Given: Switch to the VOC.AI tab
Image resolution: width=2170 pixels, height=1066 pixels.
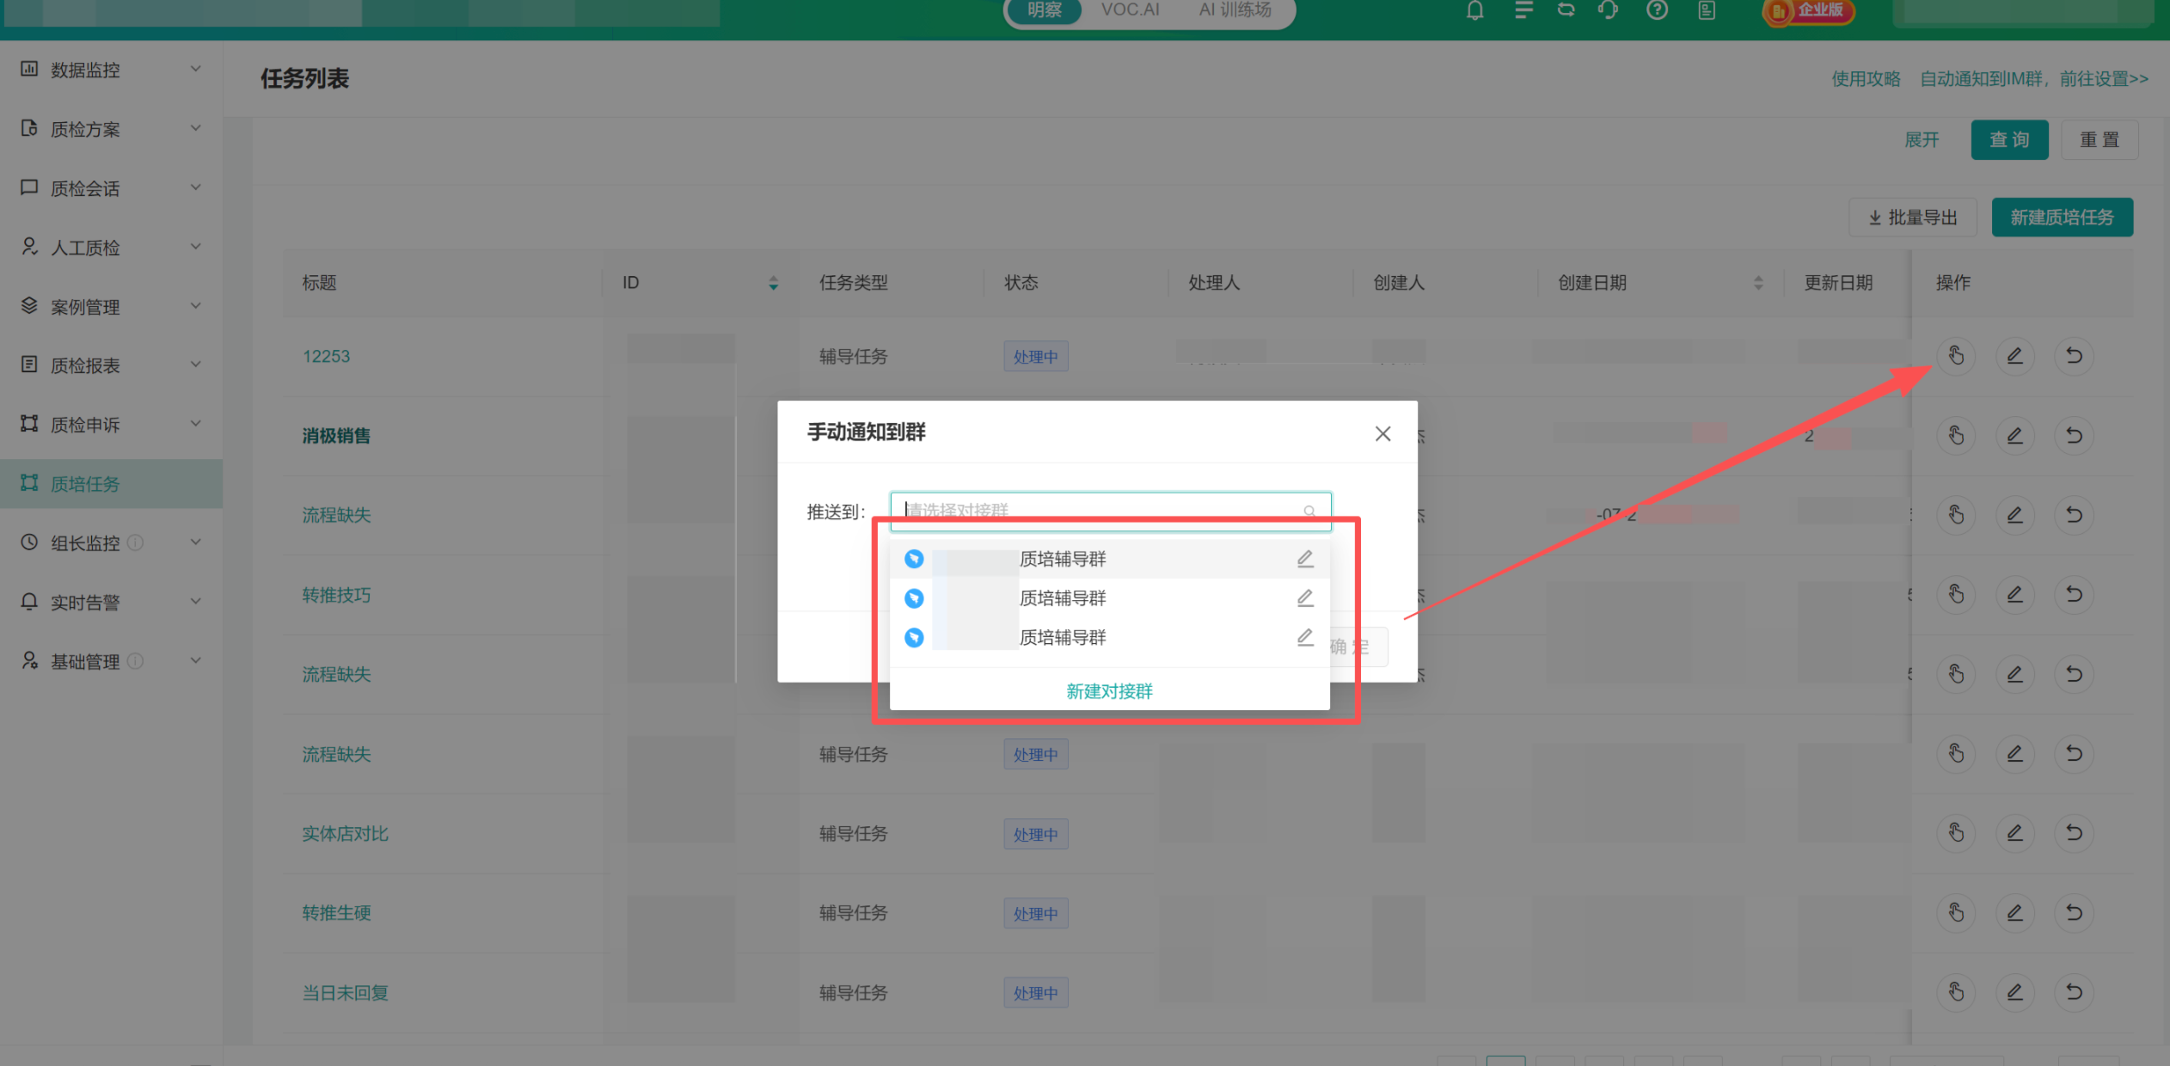Looking at the screenshot, I should click(1130, 10).
